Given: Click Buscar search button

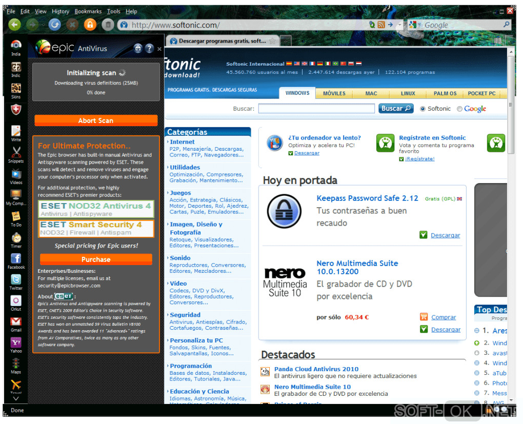Looking at the screenshot, I should (x=396, y=108).
